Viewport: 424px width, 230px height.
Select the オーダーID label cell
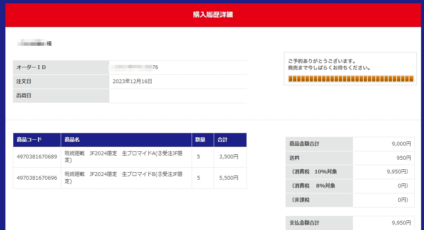(x=61, y=67)
